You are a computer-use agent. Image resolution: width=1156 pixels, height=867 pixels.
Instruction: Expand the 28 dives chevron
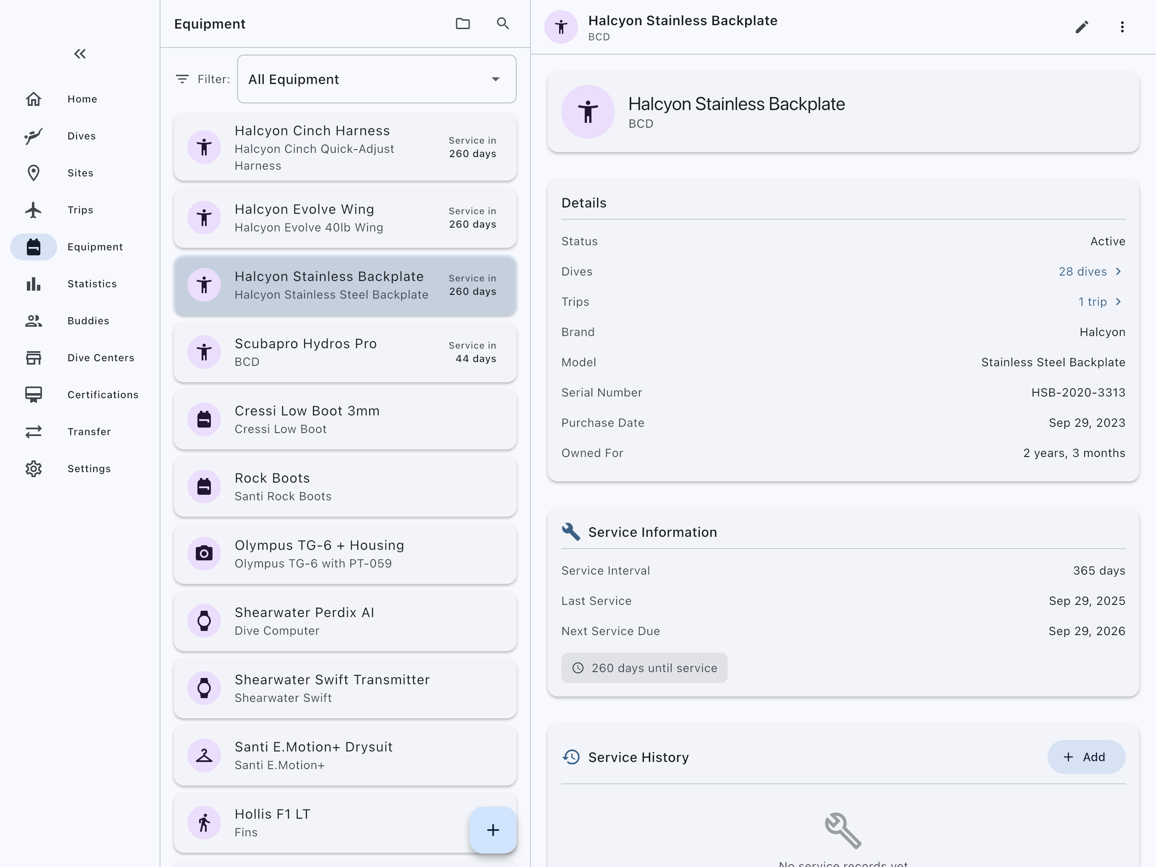tap(1118, 271)
